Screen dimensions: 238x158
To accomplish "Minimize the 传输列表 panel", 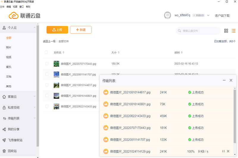I will 224,80.
